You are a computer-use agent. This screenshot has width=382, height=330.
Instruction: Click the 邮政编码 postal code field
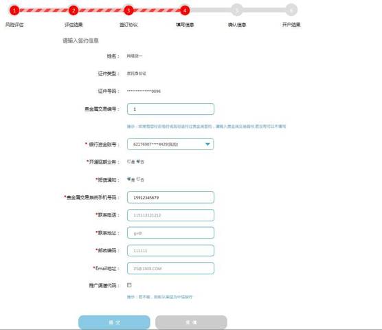click(x=170, y=250)
